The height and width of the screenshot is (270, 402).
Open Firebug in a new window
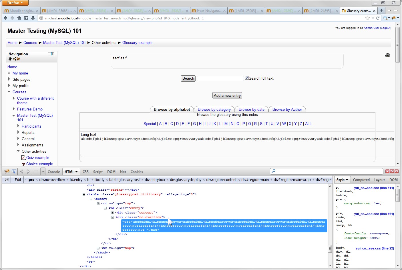pos(392,171)
